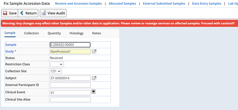
Task: Open the Notes tab
Action: pos(97,33)
